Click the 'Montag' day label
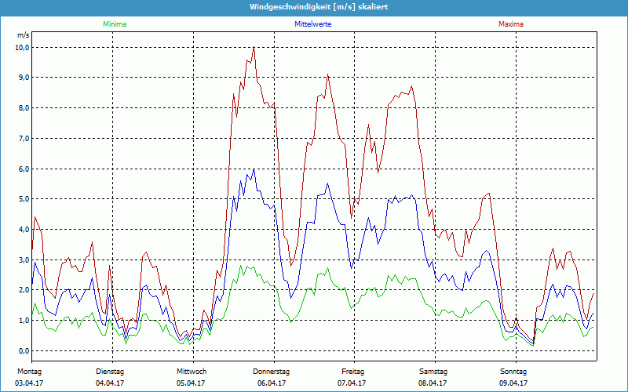The image size is (628, 392). coord(29,372)
